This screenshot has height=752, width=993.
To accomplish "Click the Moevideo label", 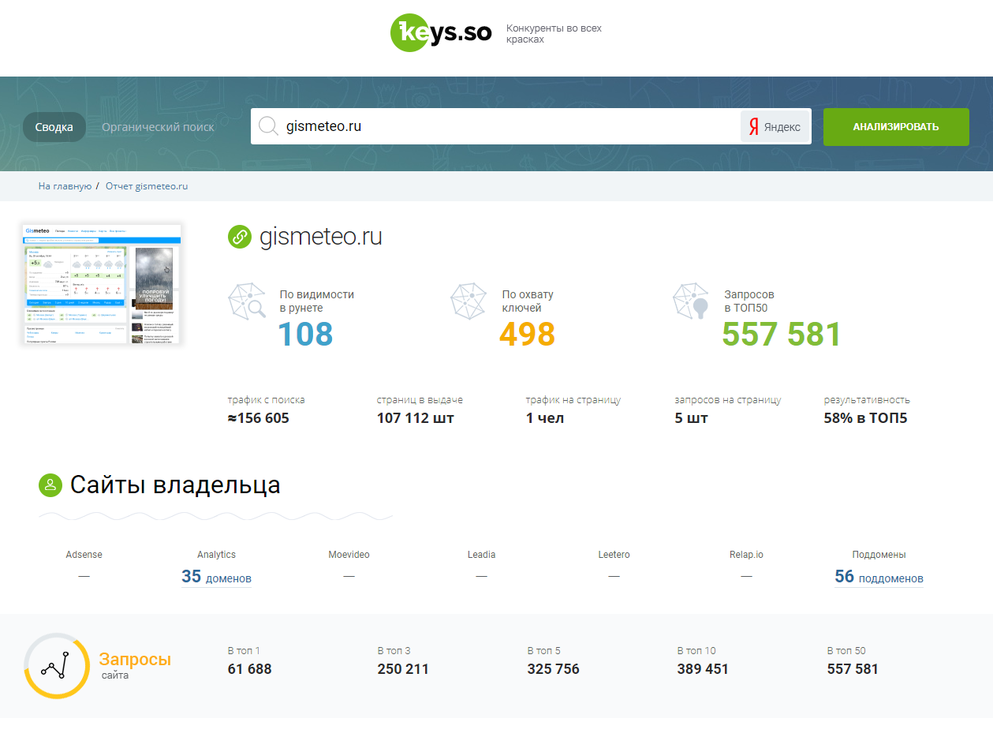I will pos(349,555).
